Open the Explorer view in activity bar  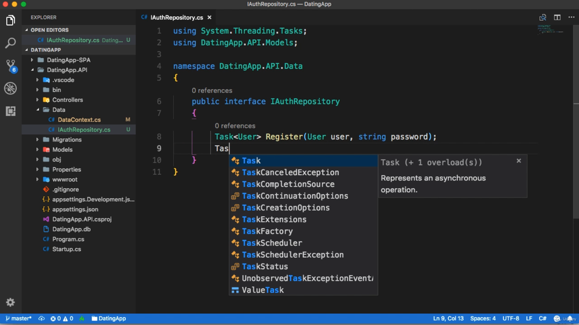(10, 20)
